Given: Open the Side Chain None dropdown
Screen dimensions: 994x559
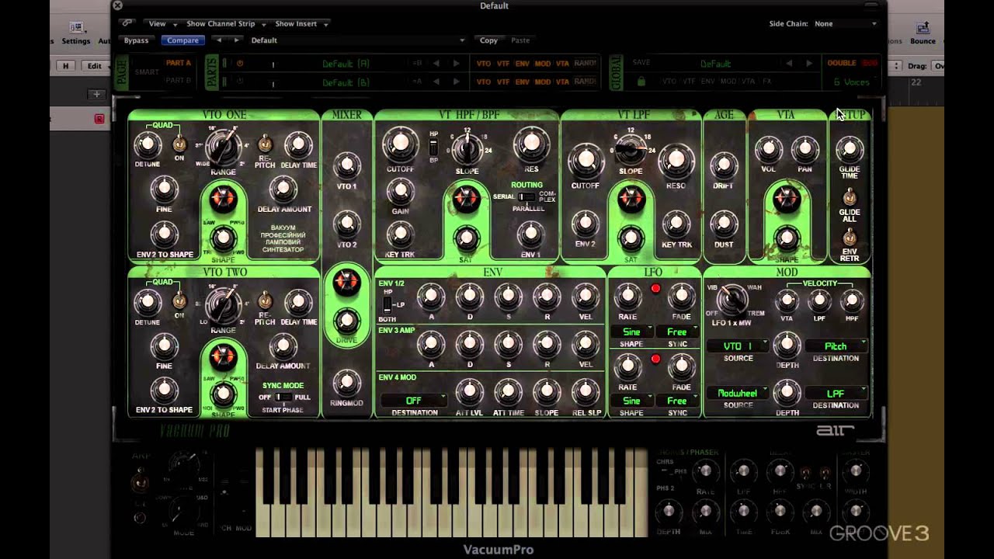Looking at the screenshot, I should coord(845,24).
